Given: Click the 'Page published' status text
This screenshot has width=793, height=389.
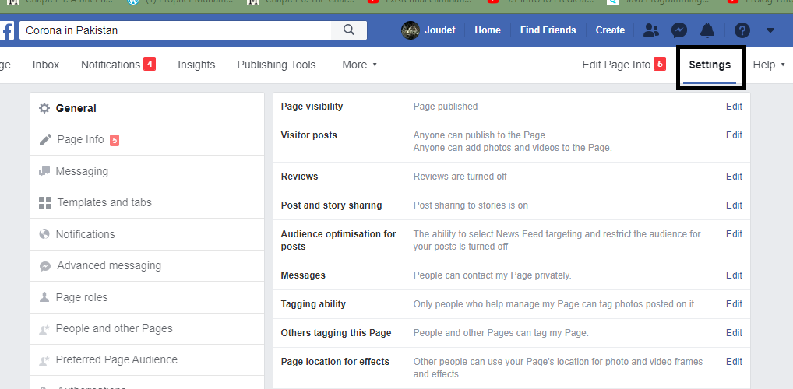Looking at the screenshot, I should coord(445,107).
